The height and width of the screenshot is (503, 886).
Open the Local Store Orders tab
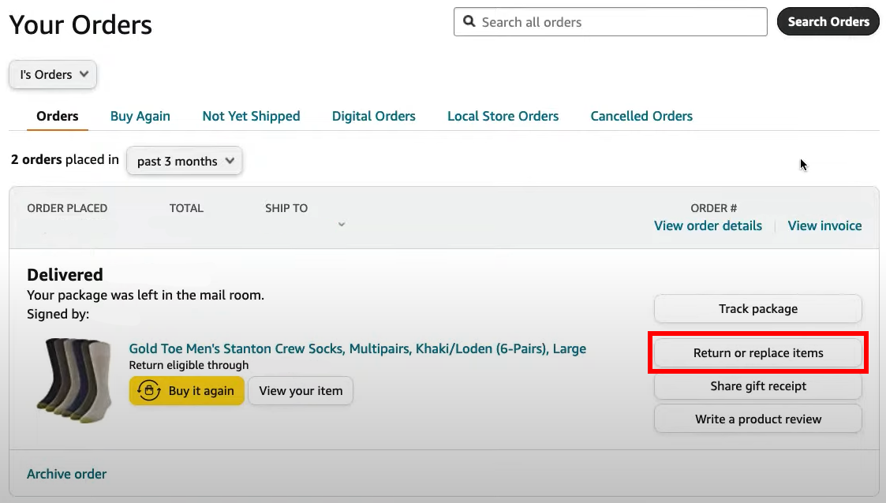503,116
